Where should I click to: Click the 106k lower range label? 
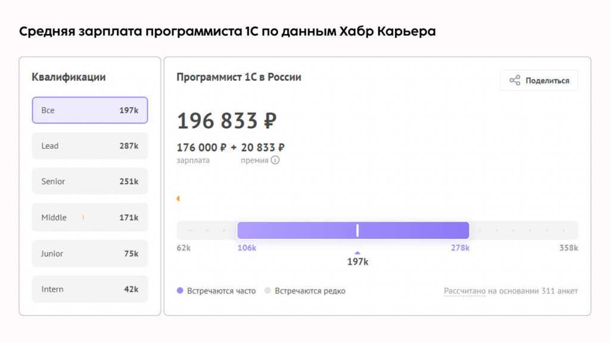click(x=247, y=248)
